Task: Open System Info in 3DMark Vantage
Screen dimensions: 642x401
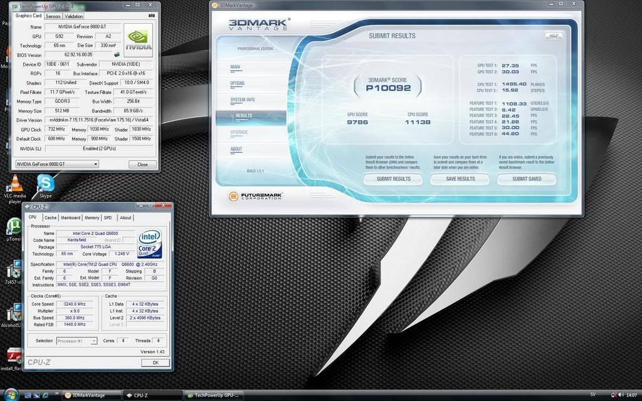Action: [243, 100]
